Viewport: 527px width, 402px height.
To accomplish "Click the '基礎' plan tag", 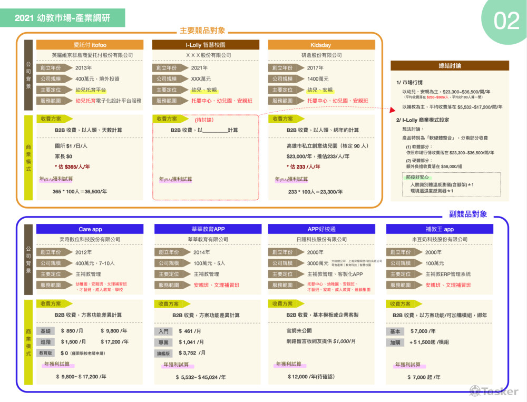I will [45, 331].
